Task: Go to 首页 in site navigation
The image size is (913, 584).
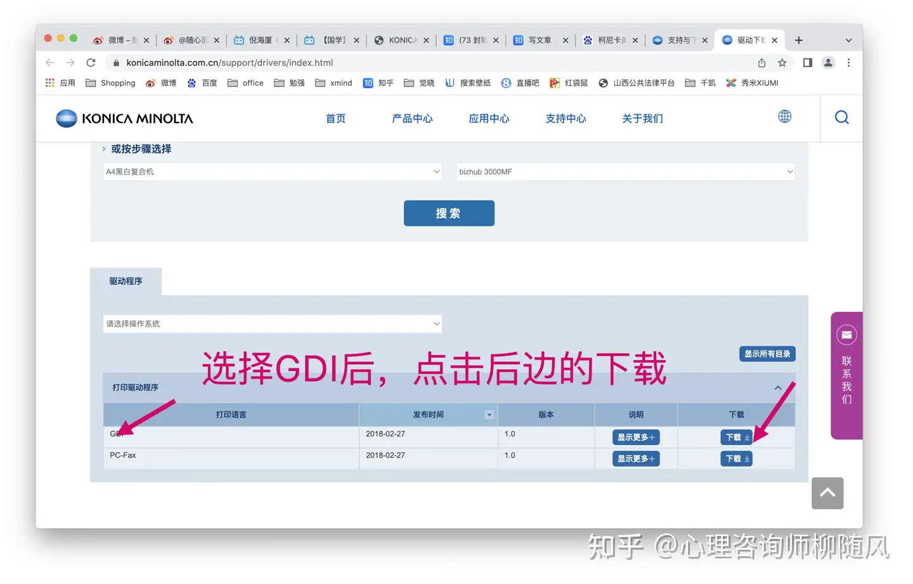Action: tap(335, 119)
